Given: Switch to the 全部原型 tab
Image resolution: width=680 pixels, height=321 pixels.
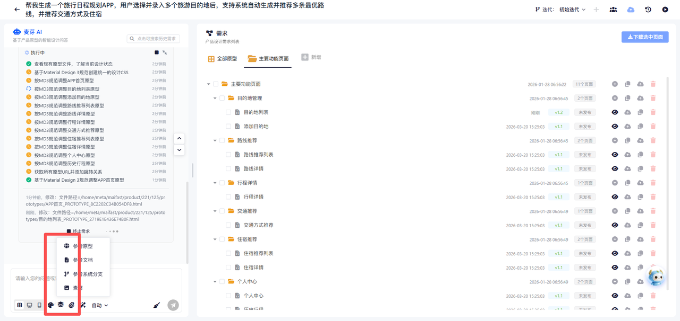Looking at the screenshot, I should [x=223, y=59].
